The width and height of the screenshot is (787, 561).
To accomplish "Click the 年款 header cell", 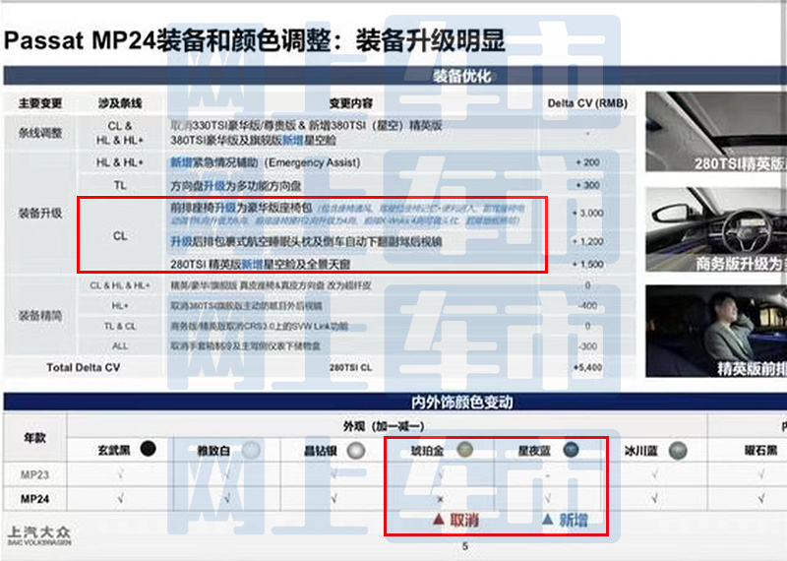I will tap(34, 437).
